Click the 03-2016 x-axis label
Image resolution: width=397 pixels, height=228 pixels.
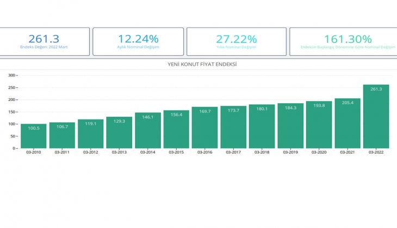204,153
